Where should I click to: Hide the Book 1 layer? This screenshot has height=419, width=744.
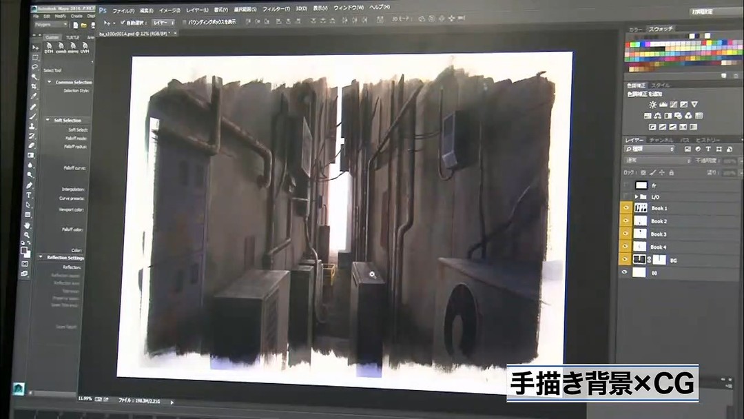point(626,208)
